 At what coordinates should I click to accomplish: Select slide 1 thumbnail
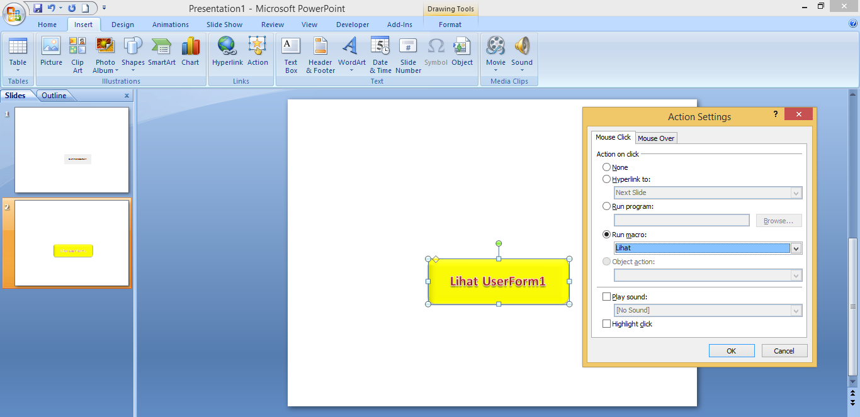point(71,150)
